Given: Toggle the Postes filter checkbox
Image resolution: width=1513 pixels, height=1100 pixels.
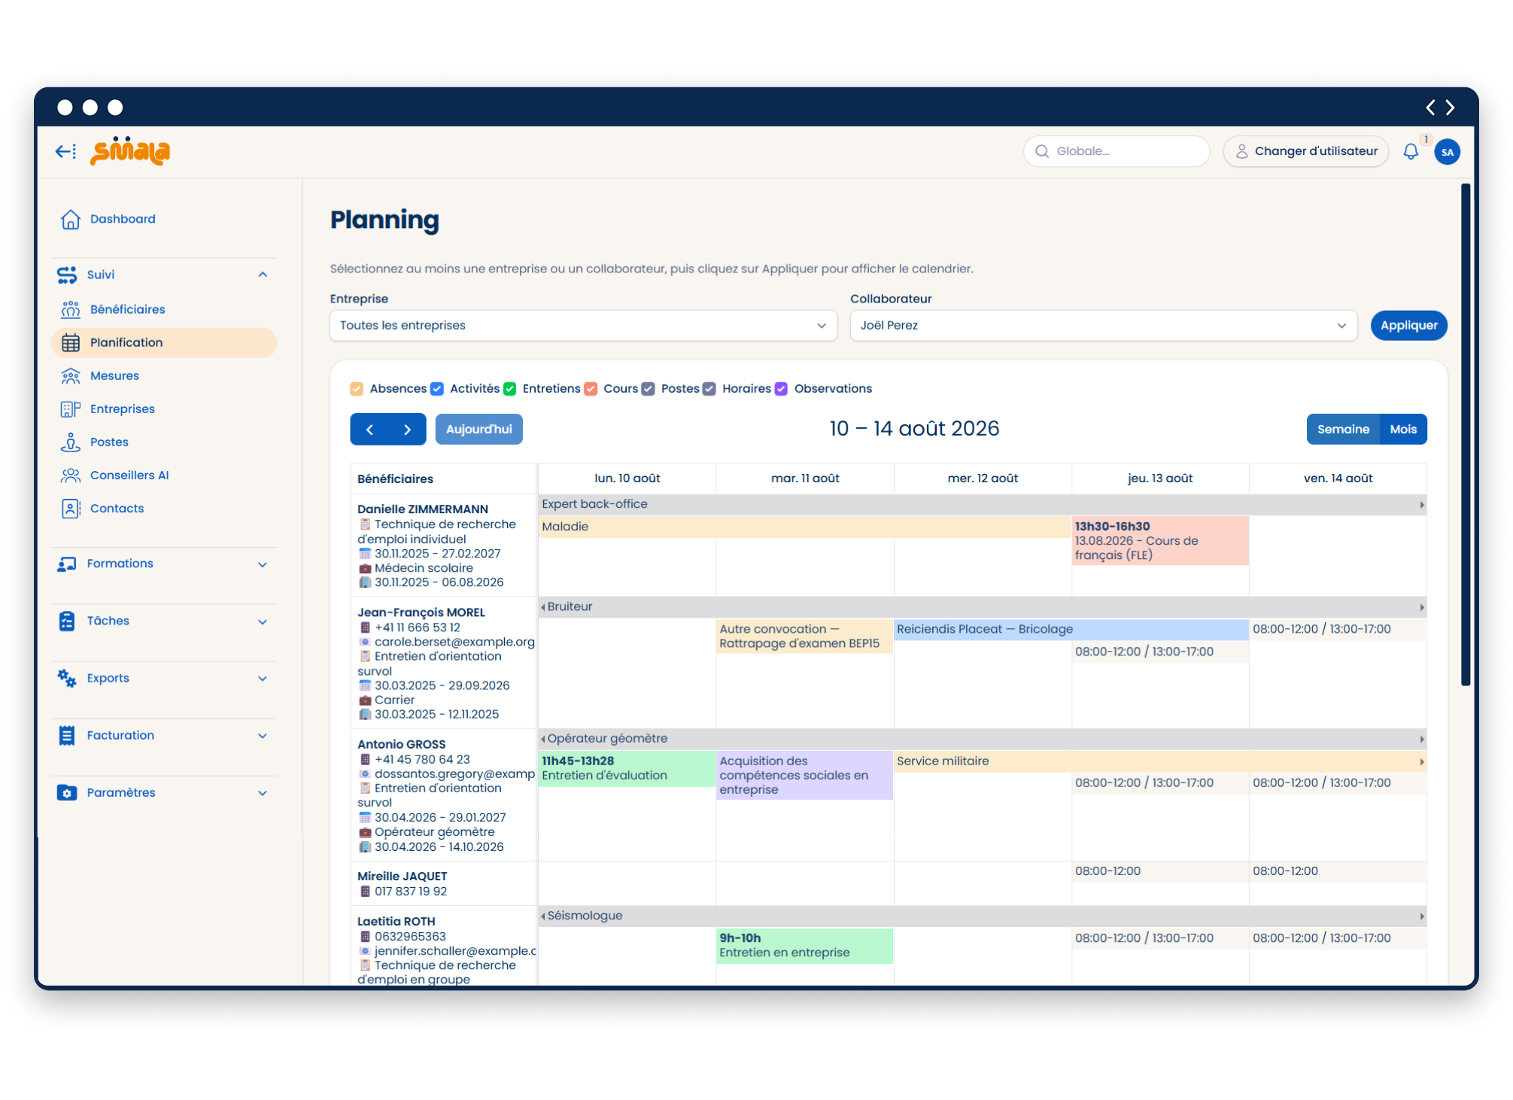Looking at the screenshot, I should click(x=648, y=389).
